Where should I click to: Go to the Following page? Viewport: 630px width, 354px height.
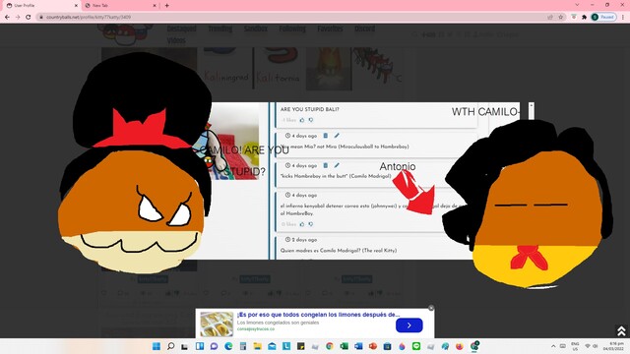(292, 29)
